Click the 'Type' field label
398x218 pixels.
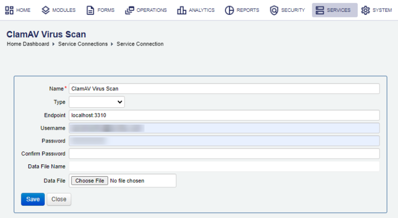coord(59,102)
